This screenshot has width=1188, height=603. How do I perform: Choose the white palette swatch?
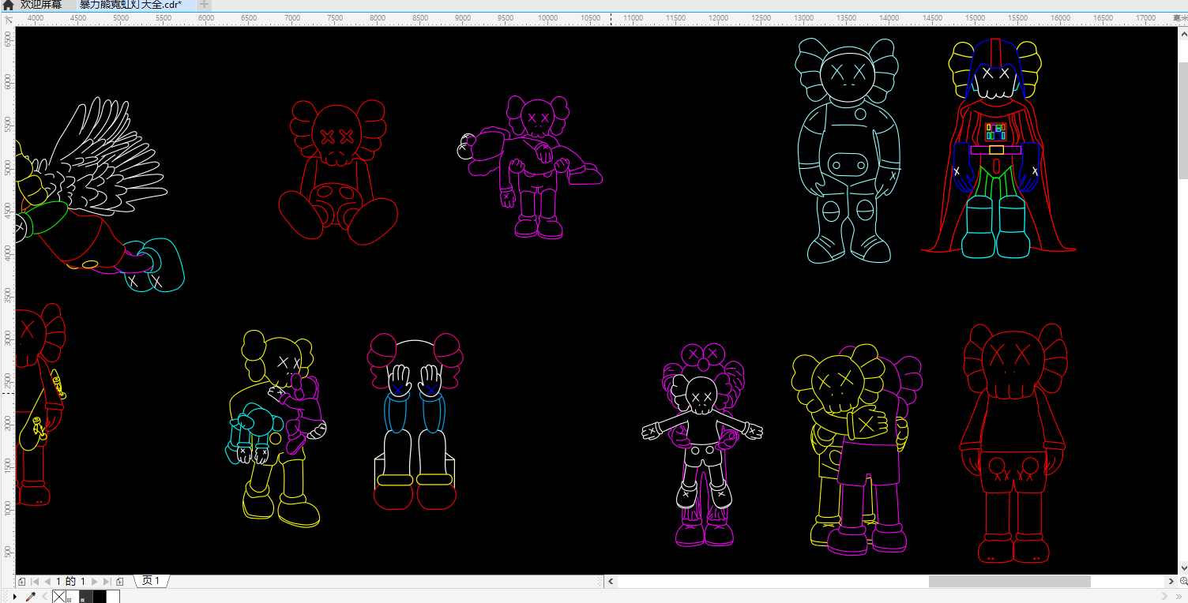coord(113,597)
